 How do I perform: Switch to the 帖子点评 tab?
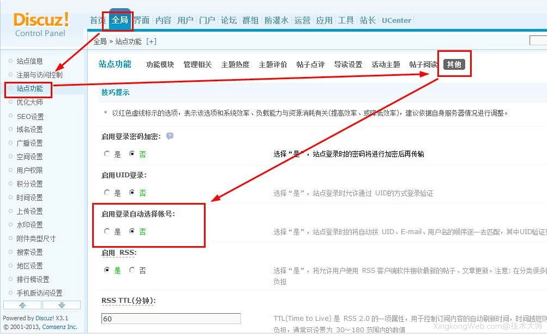309,64
